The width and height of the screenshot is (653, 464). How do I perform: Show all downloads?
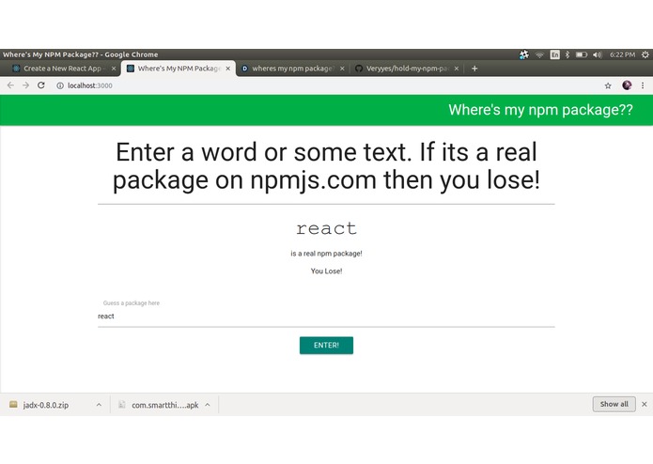point(614,404)
